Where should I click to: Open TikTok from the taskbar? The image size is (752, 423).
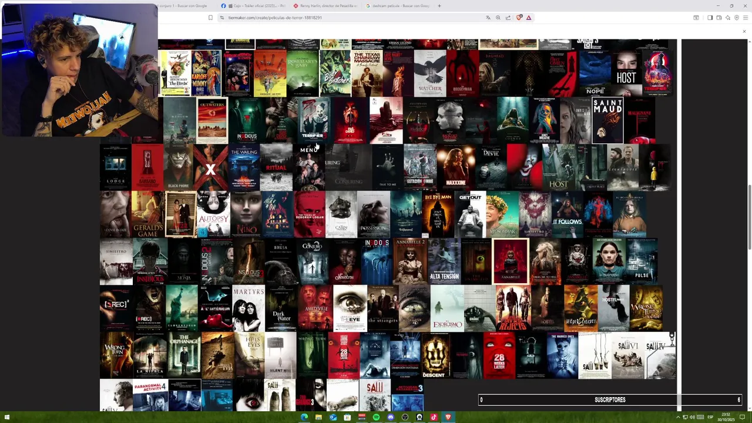434,417
